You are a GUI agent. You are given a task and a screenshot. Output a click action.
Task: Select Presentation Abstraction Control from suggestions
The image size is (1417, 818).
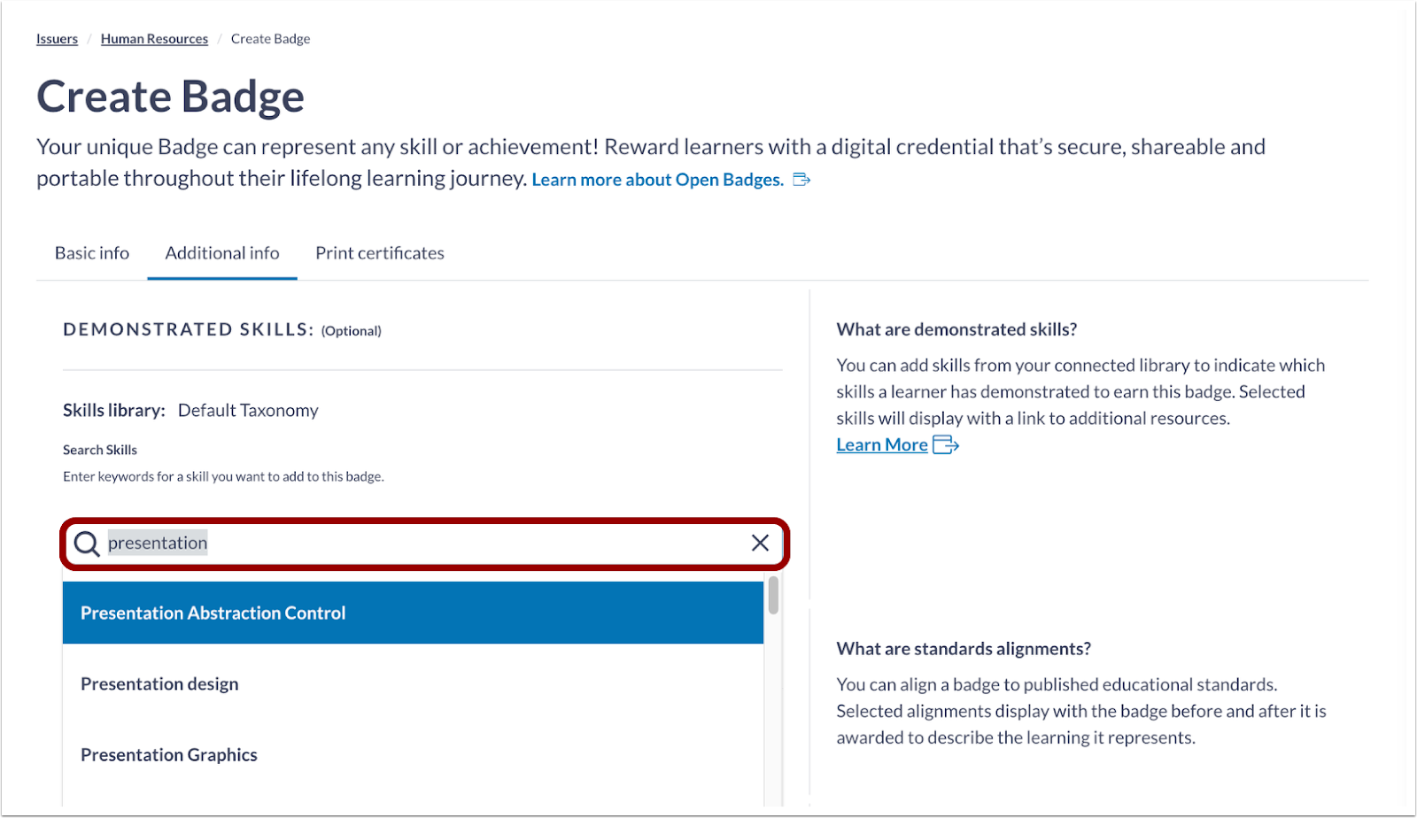tap(213, 612)
